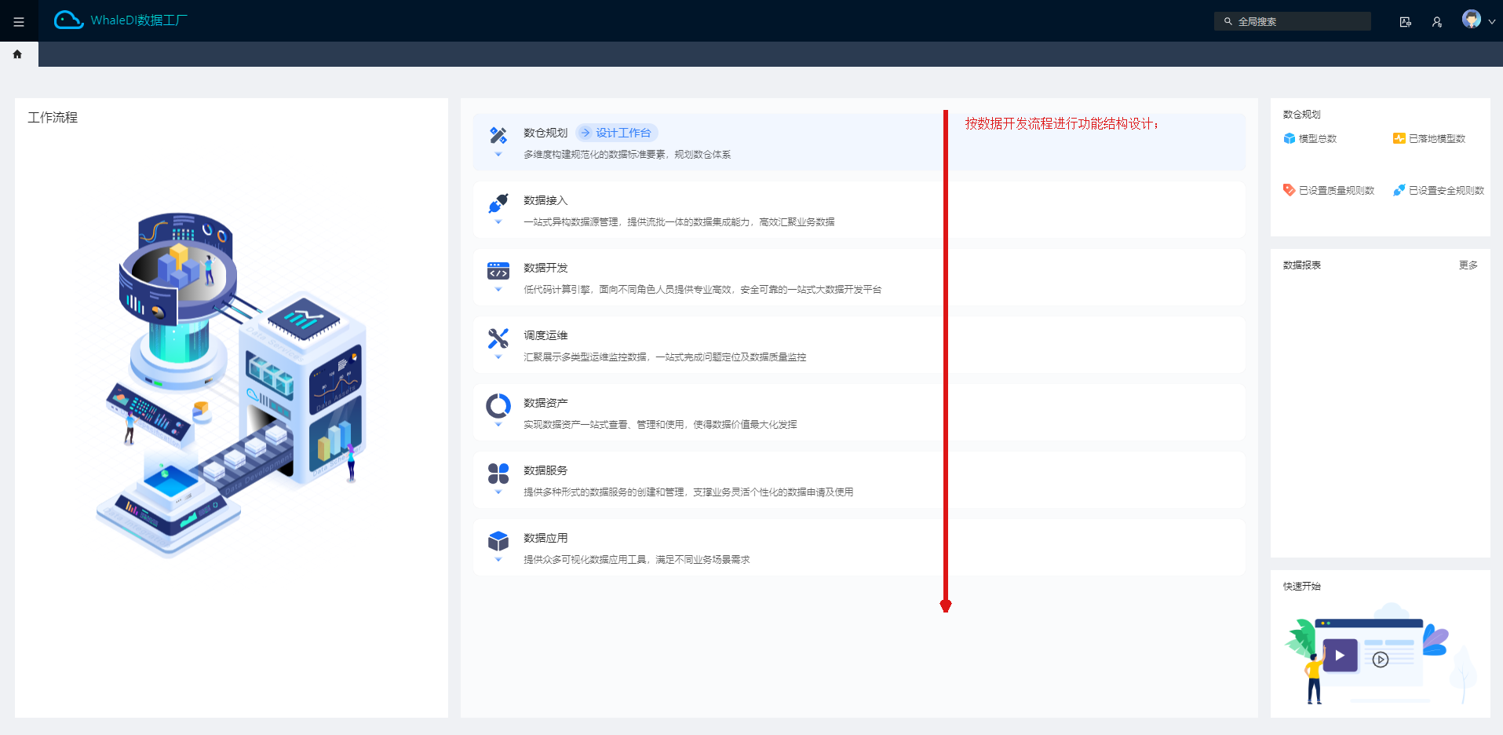This screenshot has width=1503, height=735.
Task: Click the 调度运维 description text
Action: [665, 357]
